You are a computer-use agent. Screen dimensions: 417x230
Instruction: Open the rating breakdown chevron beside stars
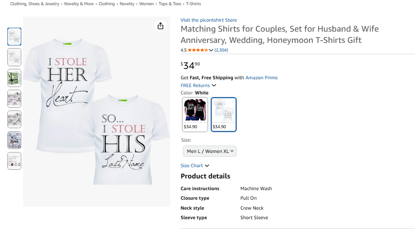[211, 50]
